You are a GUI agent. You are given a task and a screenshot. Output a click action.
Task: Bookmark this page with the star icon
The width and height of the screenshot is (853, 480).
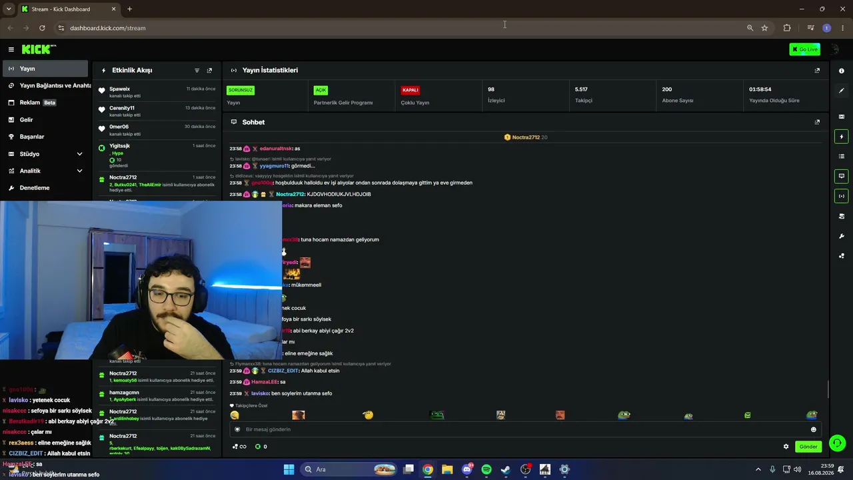pos(764,28)
